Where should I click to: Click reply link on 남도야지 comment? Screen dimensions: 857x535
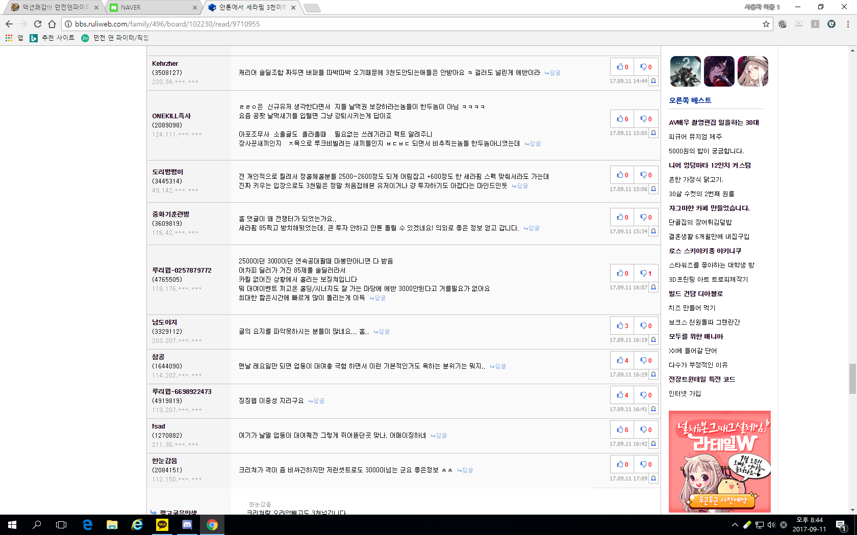coord(382,332)
